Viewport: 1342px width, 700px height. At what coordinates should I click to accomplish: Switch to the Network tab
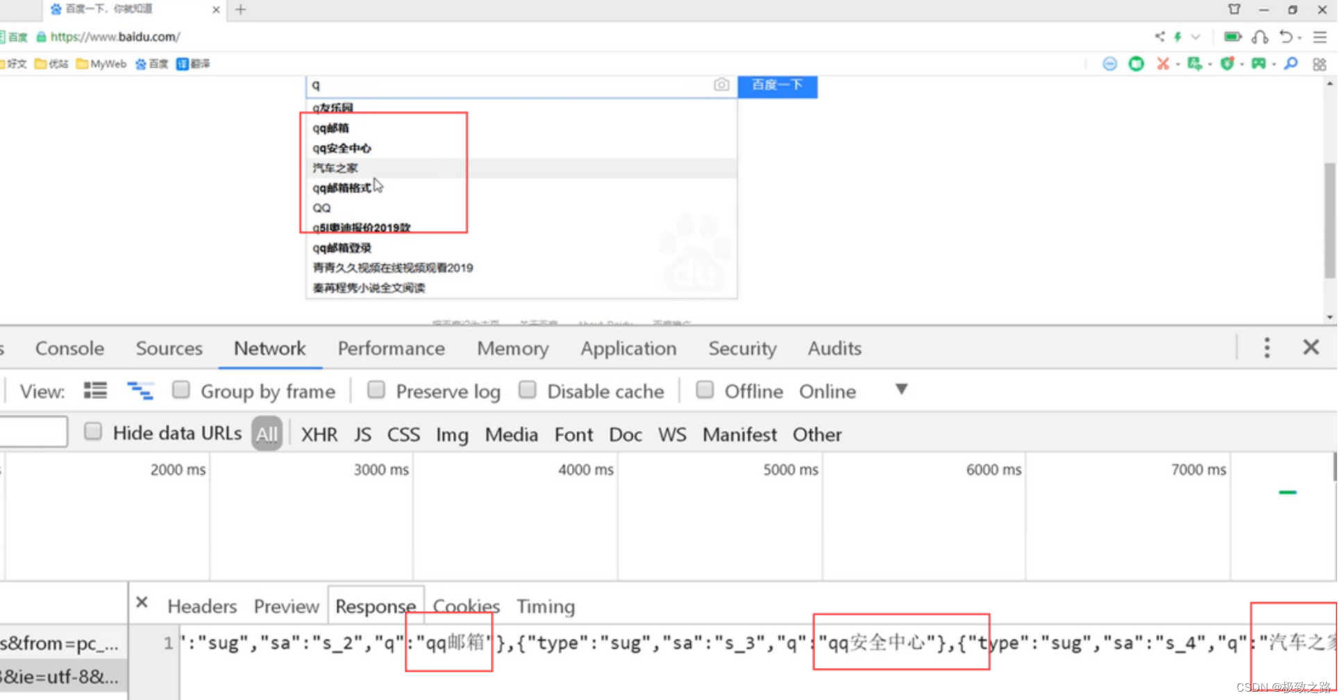tap(269, 348)
